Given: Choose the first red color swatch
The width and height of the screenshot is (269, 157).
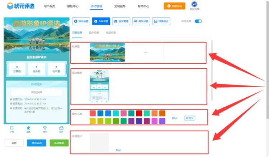Looking at the screenshot, I should (93, 113).
